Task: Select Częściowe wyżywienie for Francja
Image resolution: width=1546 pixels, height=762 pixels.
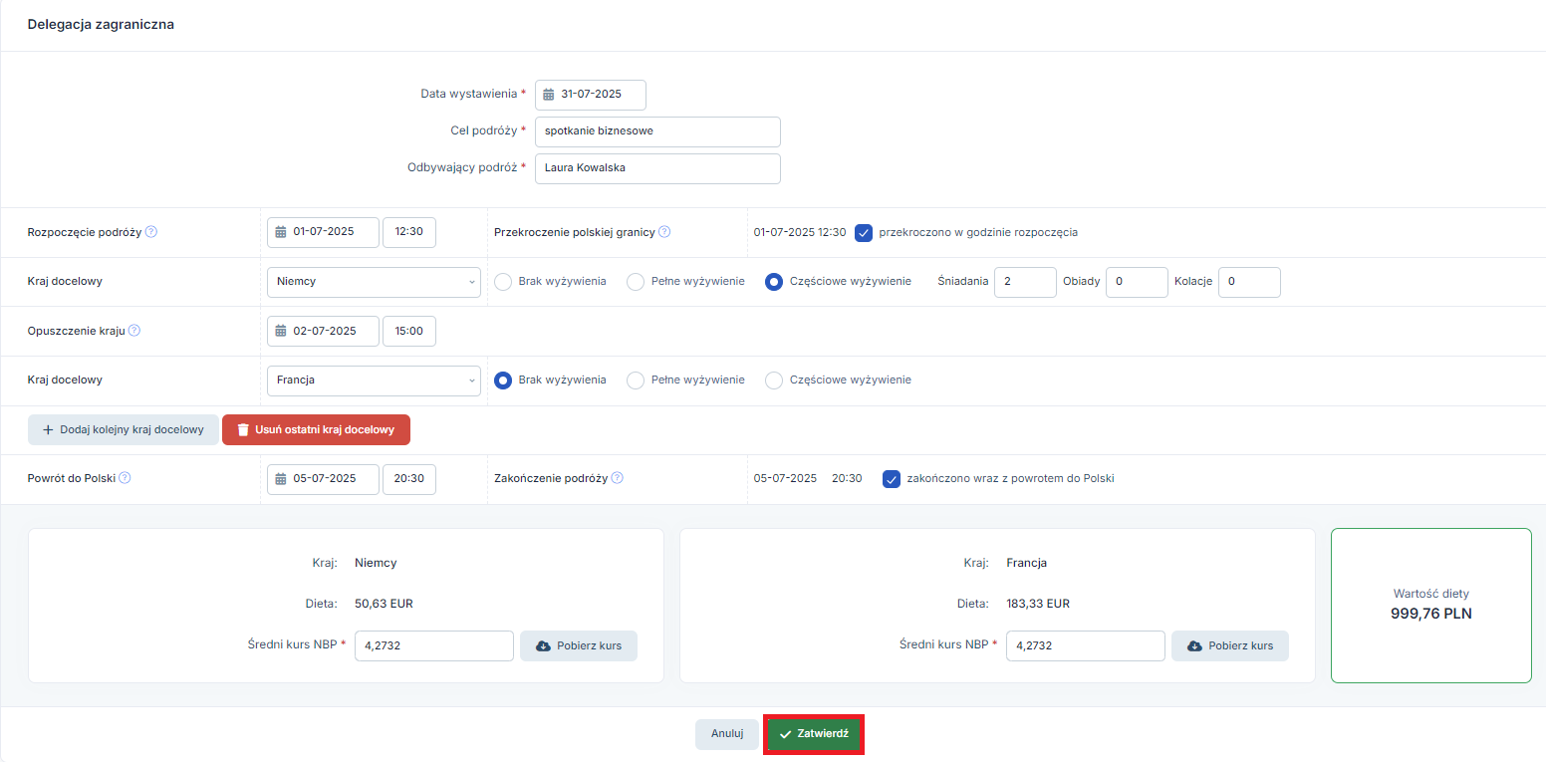Action: 774,380
